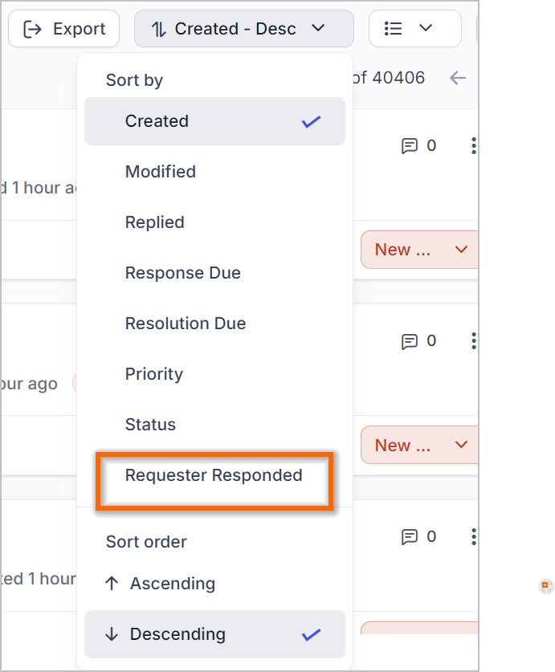
Task: Select Response Due sort option
Action: [x=214, y=273]
